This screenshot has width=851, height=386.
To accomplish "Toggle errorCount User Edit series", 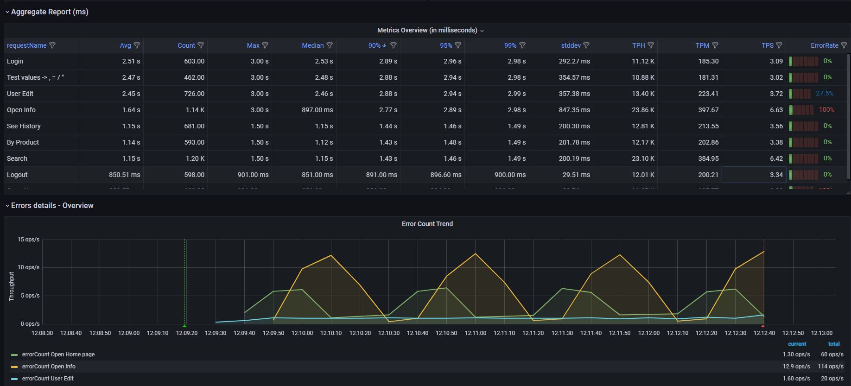I will [x=48, y=379].
